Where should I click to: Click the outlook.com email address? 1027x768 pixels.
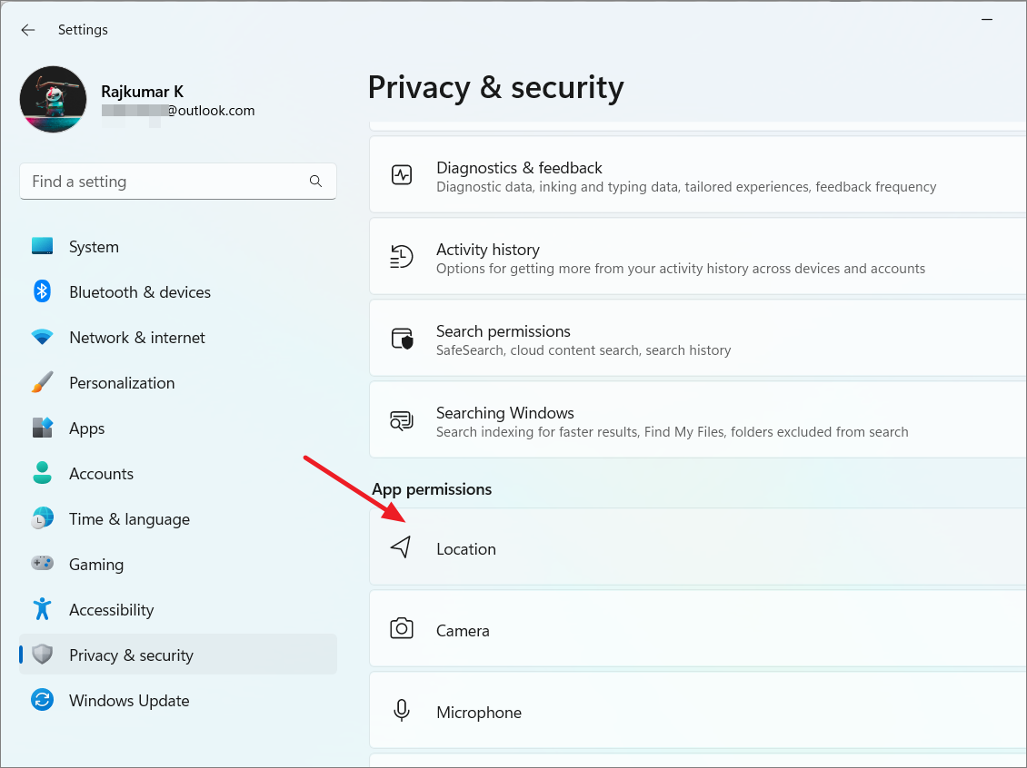pos(178,111)
